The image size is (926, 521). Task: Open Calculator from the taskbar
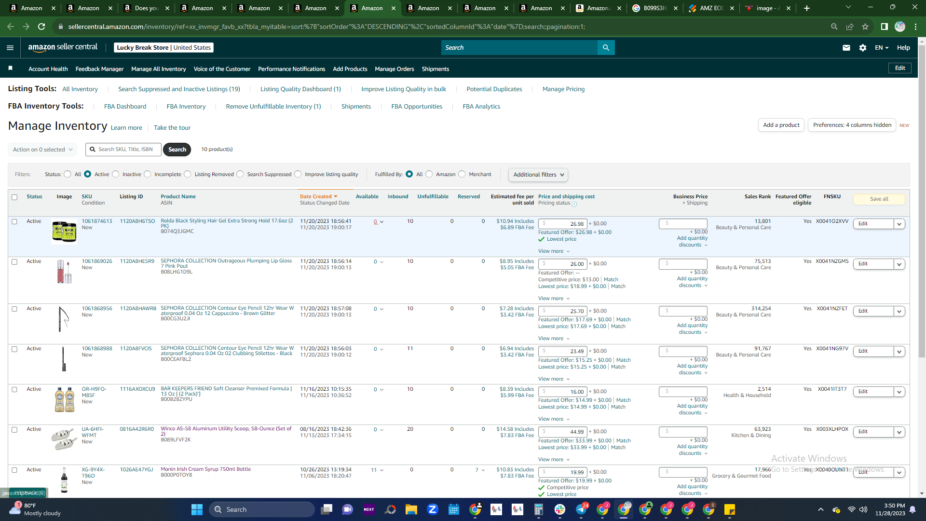pyautogui.click(x=539, y=509)
